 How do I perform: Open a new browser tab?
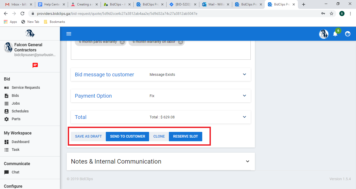[x=304, y=4]
